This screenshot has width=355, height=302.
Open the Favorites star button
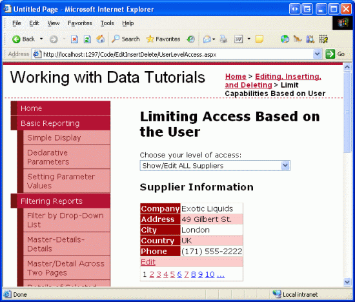(x=163, y=39)
